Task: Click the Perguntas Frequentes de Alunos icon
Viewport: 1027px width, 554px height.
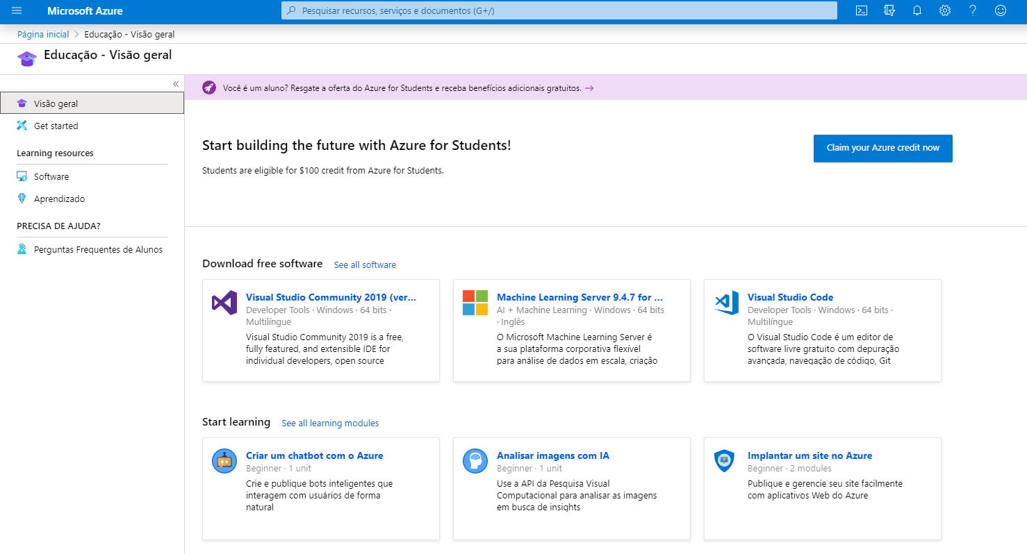Action: tap(22, 249)
